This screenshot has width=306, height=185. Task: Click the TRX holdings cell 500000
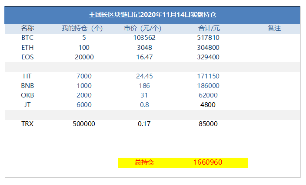click(x=84, y=123)
